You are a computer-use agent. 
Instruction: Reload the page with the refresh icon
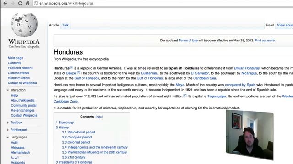[20, 3]
